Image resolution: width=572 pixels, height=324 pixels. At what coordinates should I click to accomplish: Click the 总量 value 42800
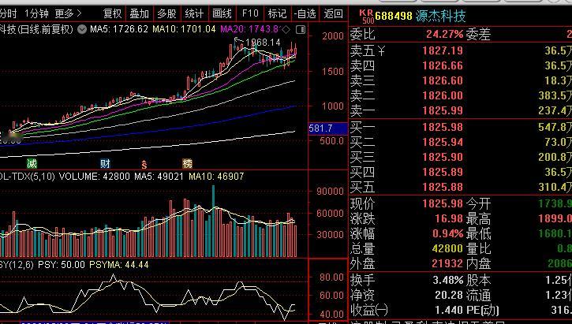tap(447, 248)
